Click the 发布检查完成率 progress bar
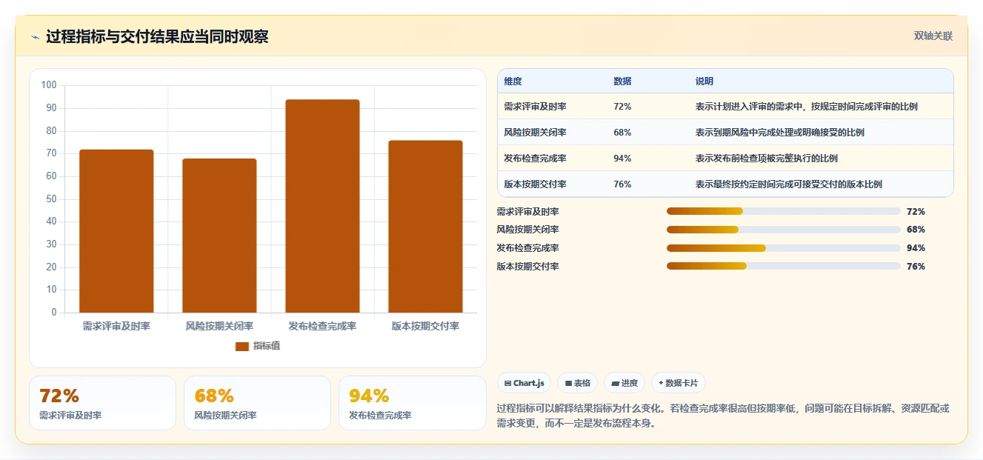This screenshot has width=983, height=460. (x=784, y=248)
